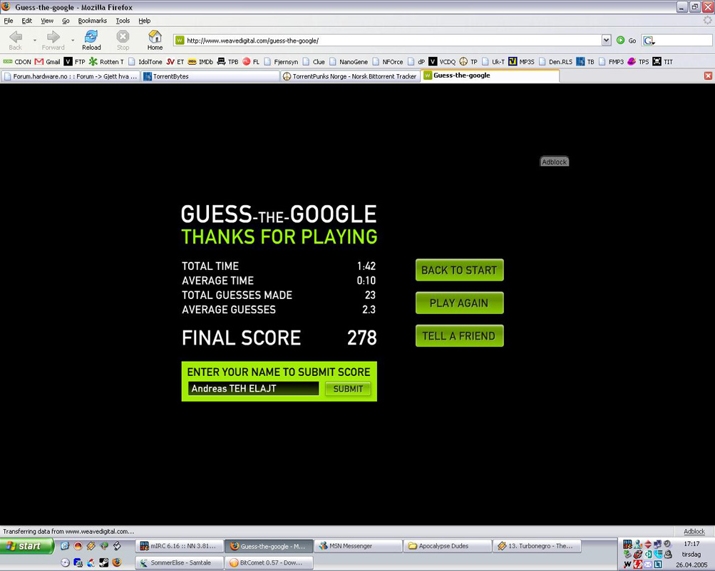The image size is (715, 571).
Task: Open the address bar history dropdown
Action: (606, 41)
